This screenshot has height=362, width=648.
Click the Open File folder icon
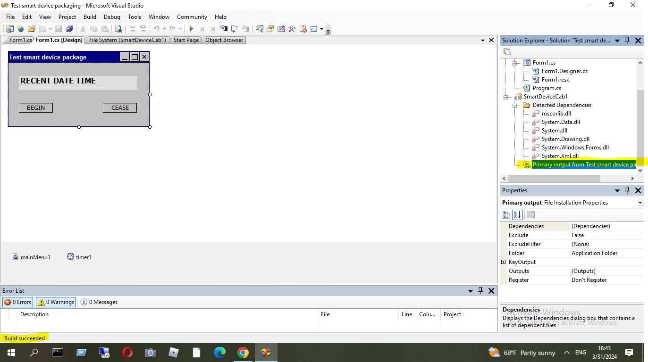[x=31, y=29]
